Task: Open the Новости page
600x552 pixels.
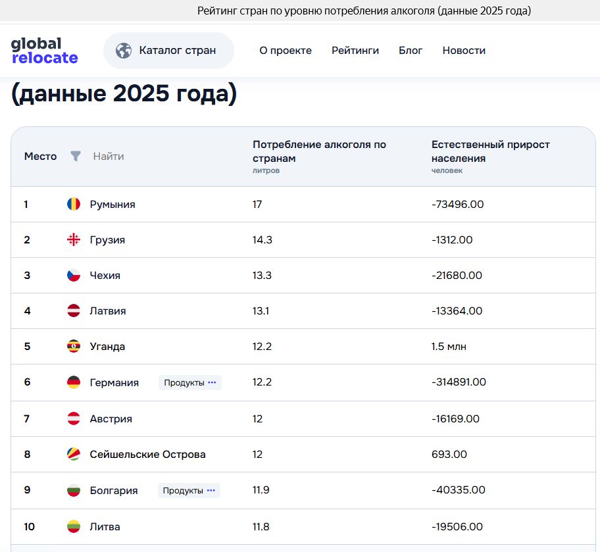Action: tap(464, 51)
